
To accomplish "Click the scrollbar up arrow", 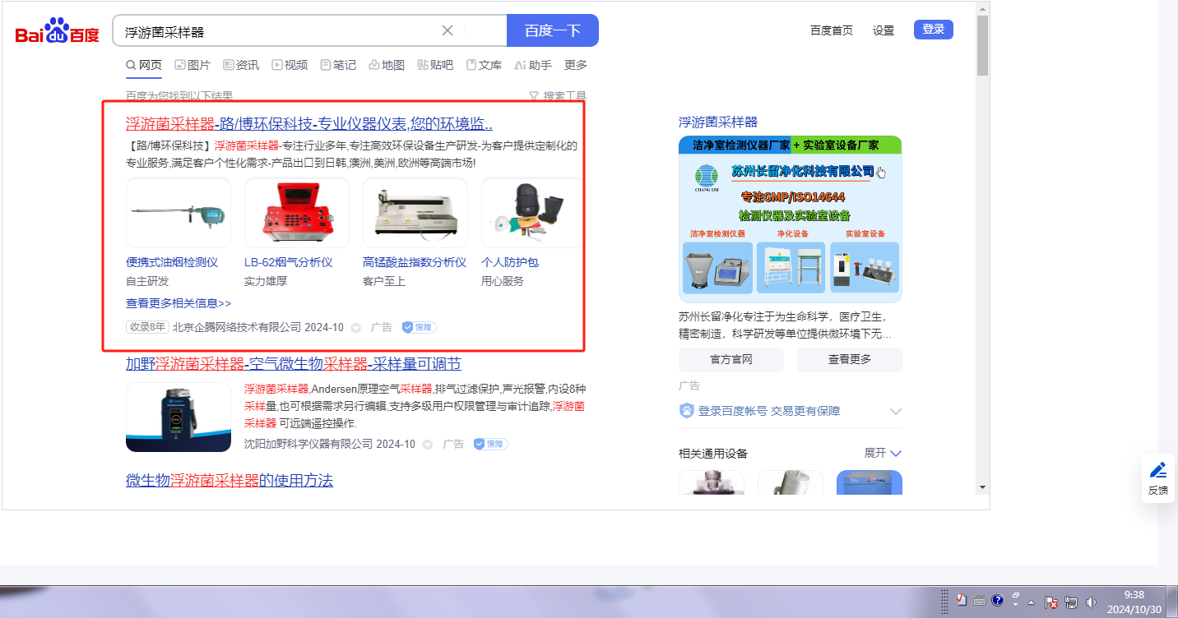I will 983,8.
